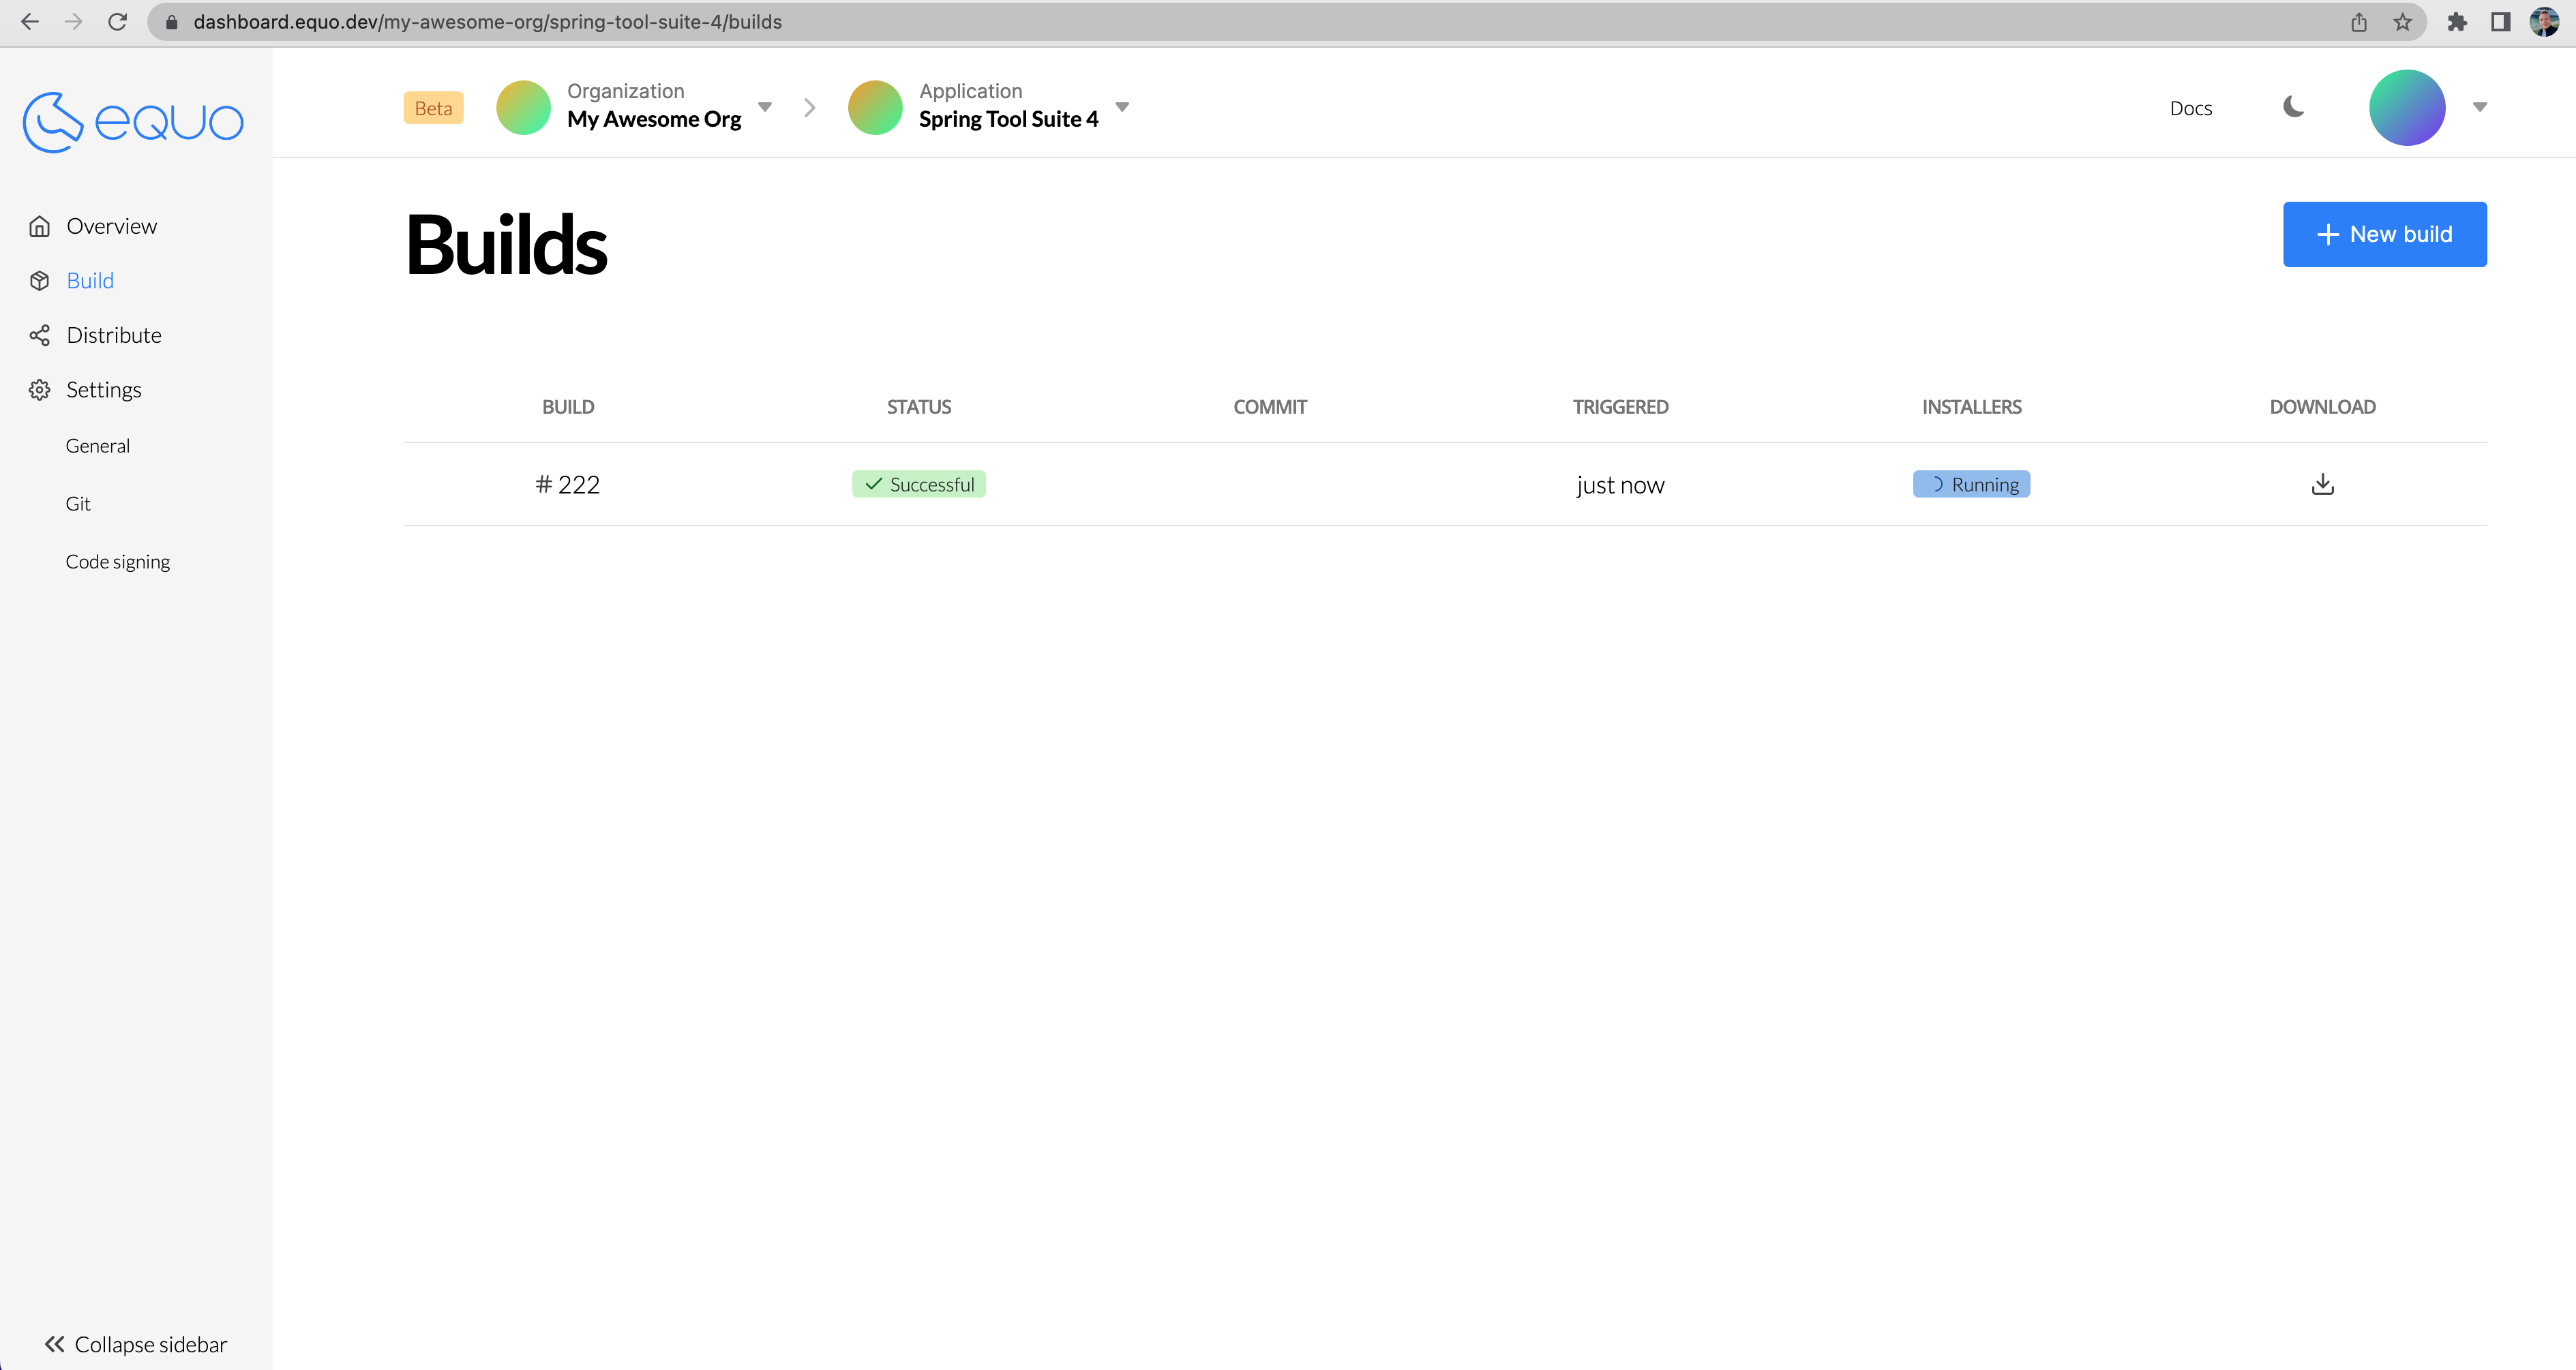Bookmark this page with star icon
The image size is (2576, 1370).
2402,22
